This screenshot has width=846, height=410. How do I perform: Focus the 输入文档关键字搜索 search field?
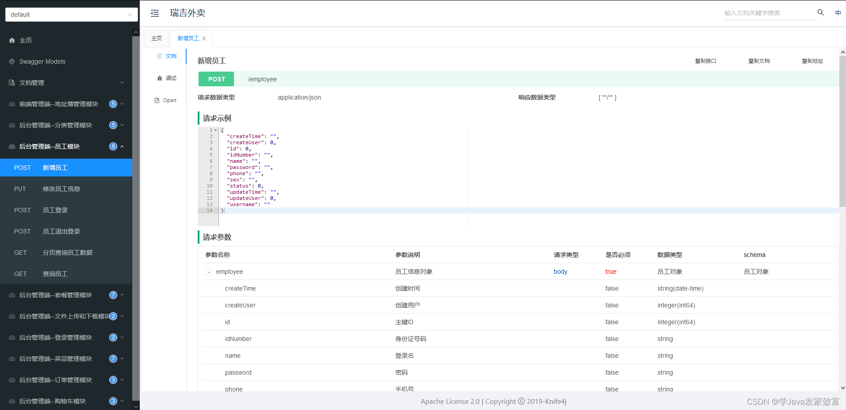[769, 13]
